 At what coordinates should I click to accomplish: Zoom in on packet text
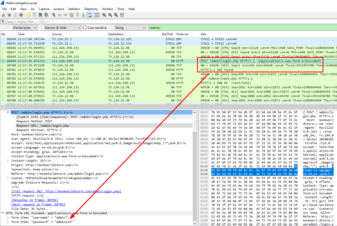click(x=104, y=15)
